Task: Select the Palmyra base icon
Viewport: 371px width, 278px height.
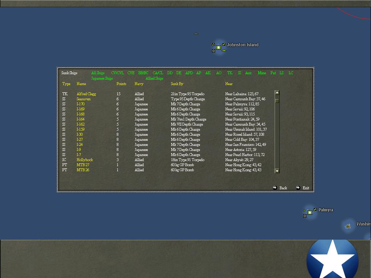Action: 310,212
